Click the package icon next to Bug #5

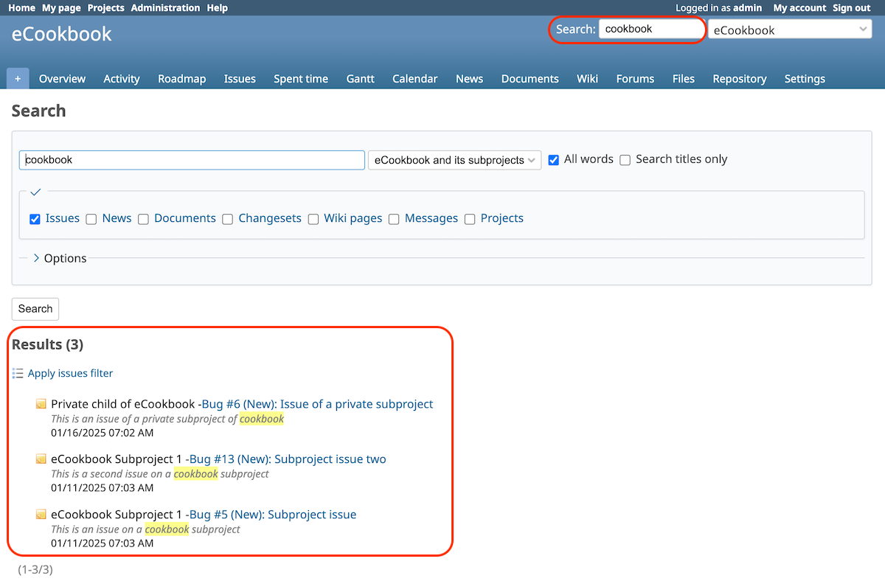(x=41, y=514)
